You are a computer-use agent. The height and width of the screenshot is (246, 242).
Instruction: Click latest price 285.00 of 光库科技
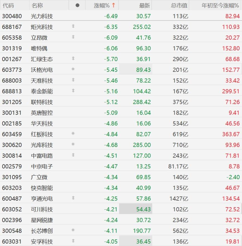point(142,145)
